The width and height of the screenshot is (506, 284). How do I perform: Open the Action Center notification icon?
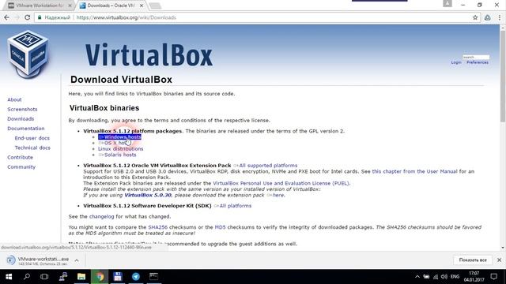click(x=493, y=277)
